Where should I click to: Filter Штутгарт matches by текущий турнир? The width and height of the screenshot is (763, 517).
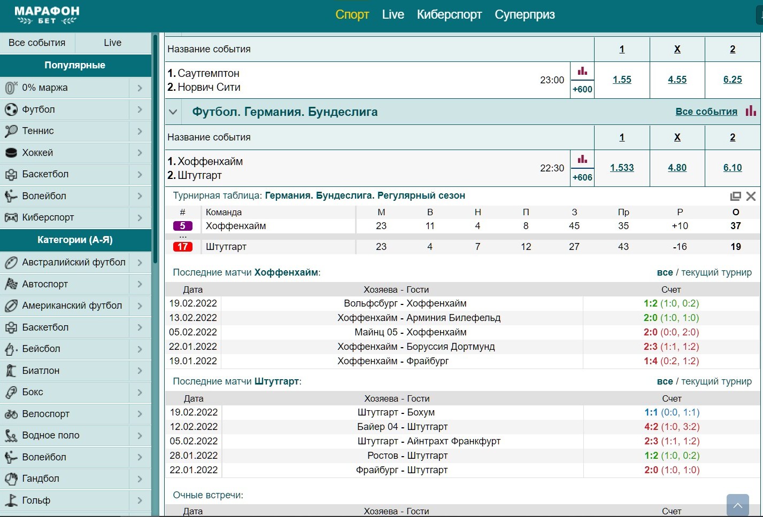click(x=716, y=381)
